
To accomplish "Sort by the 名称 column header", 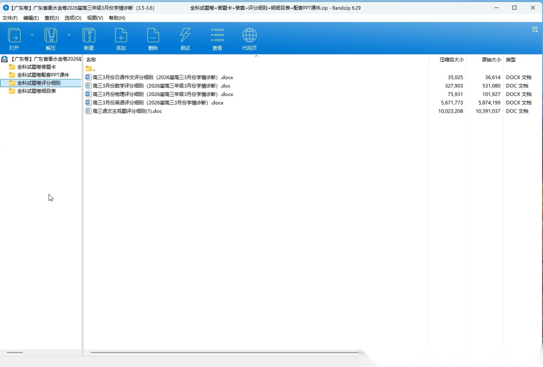I will [x=91, y=60].
